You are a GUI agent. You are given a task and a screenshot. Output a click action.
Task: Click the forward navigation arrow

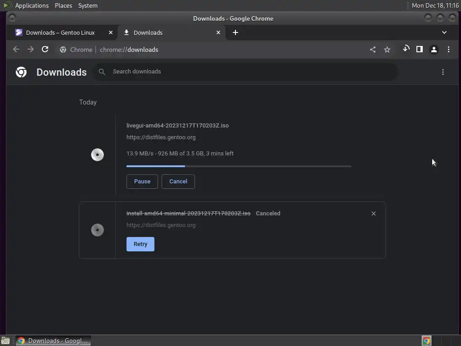coord(31,50)
